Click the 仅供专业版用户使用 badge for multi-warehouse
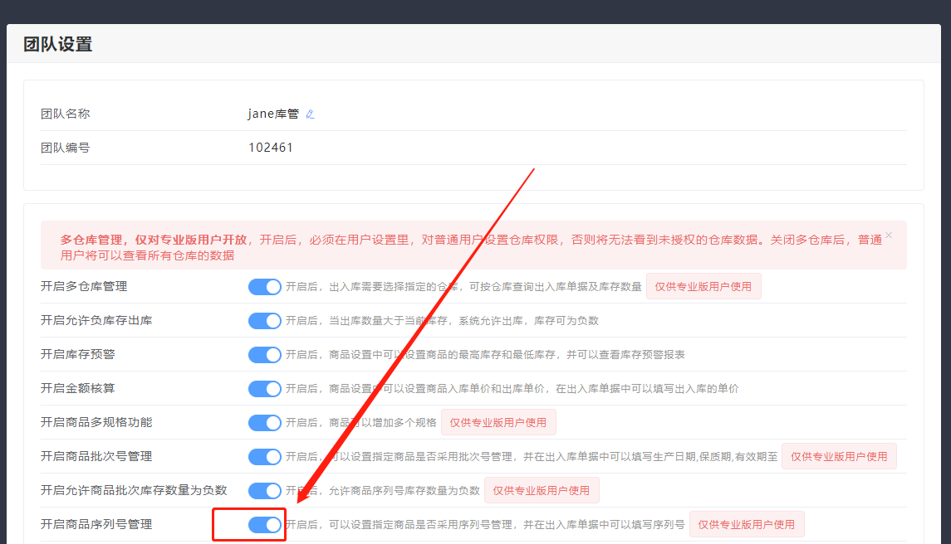This screenshot has height=544, width=951. coord(703,287)
